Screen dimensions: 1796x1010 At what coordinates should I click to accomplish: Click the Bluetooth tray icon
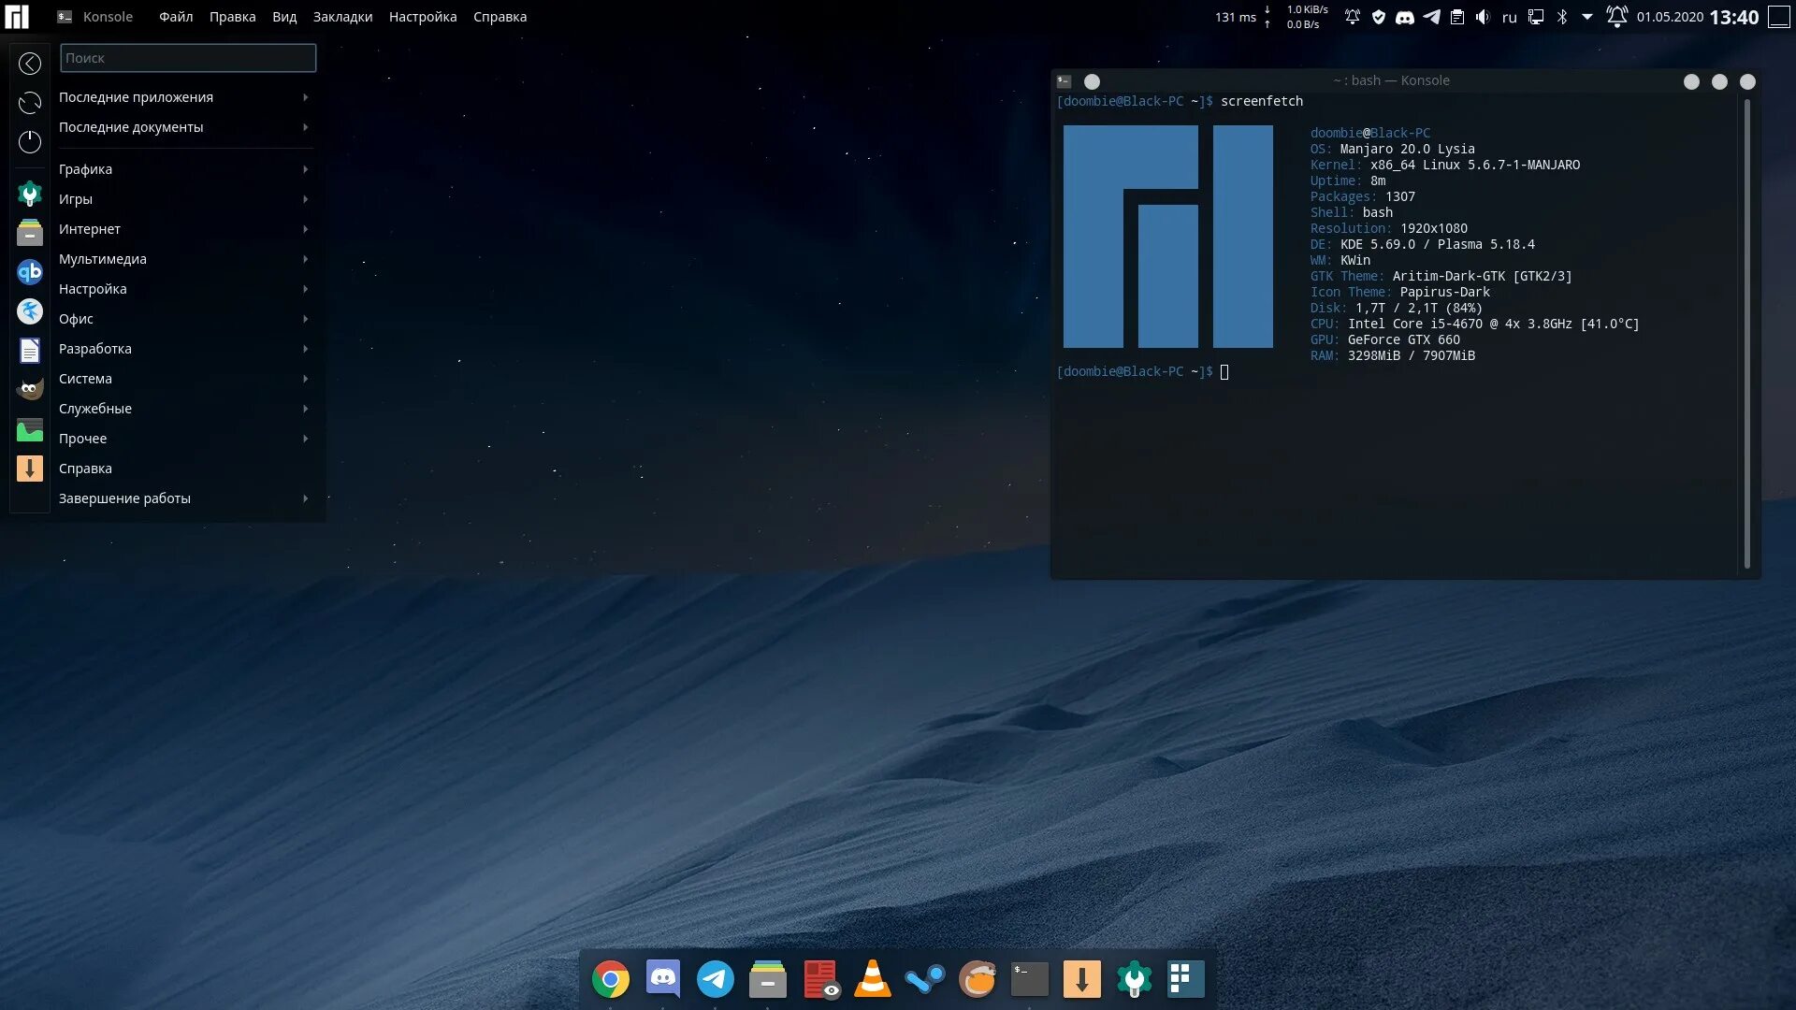(x=1561, y=17)
